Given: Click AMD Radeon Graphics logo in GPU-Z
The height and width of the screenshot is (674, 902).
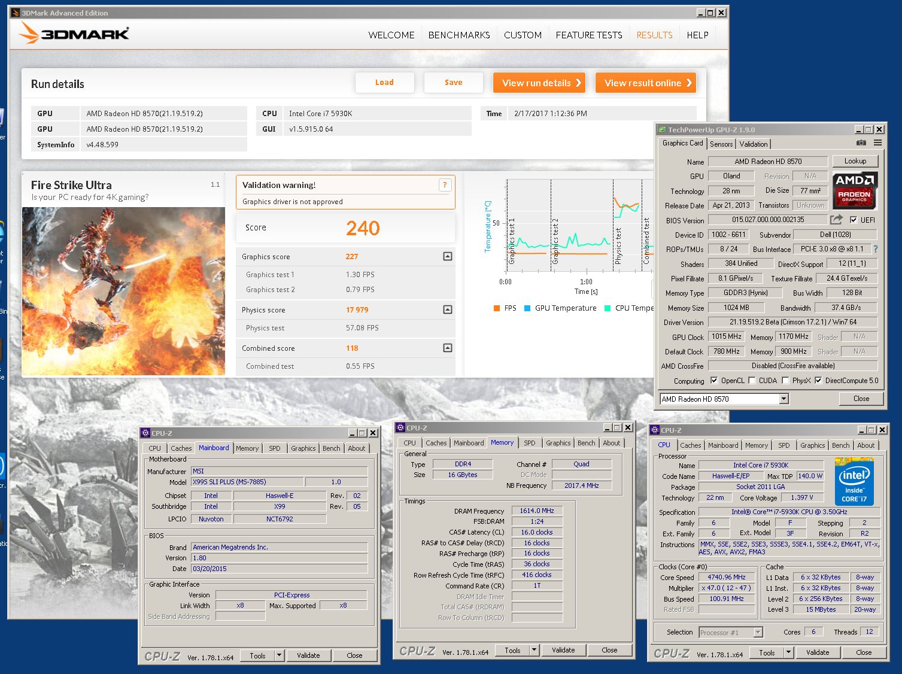Looking at the screenshot, I should (855, 190).
